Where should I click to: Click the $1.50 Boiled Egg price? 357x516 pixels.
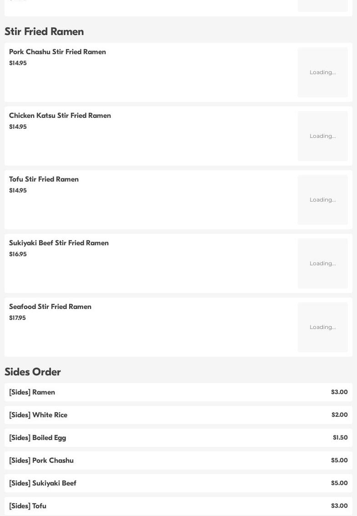pyautogui.click(x=340, y=438)
